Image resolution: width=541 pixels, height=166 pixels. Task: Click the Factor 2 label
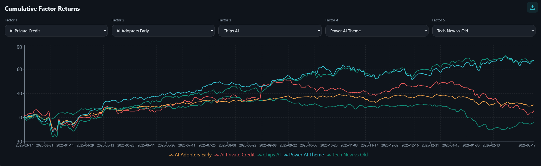pyautogui.click(x=118, y=20)
